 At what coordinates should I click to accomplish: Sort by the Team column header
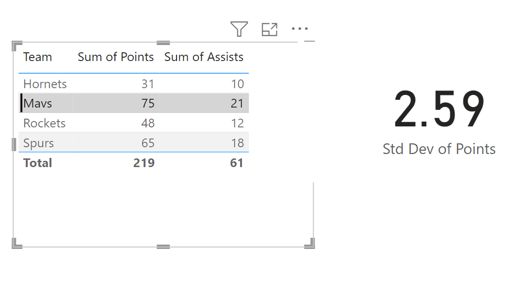tap(38, 57)
